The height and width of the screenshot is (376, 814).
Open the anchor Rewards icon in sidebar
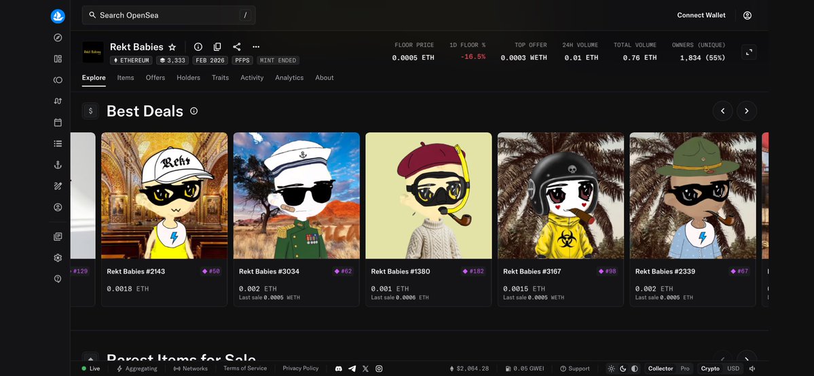(58, 165)
